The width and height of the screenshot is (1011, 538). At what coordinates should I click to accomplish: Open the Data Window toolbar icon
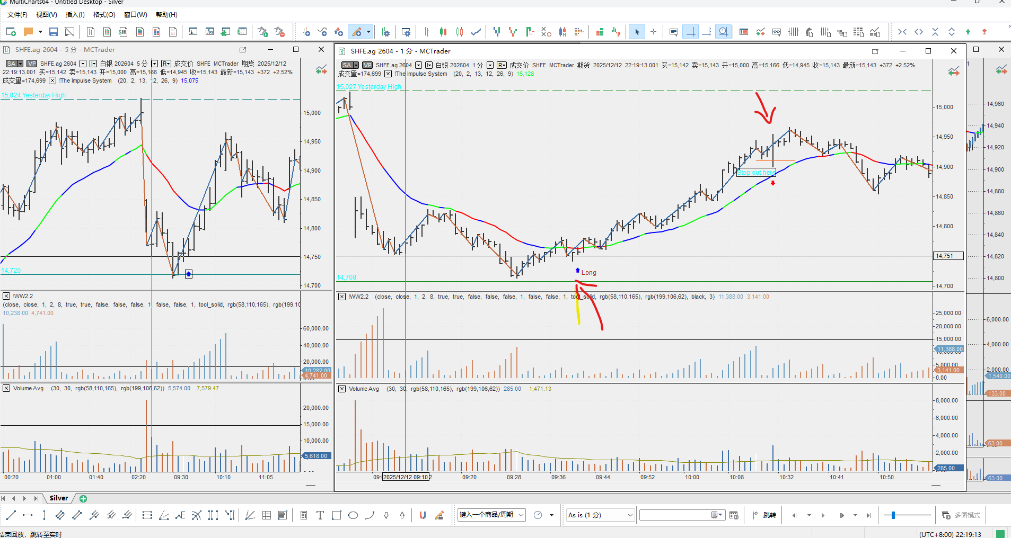(x=744, y=32)
